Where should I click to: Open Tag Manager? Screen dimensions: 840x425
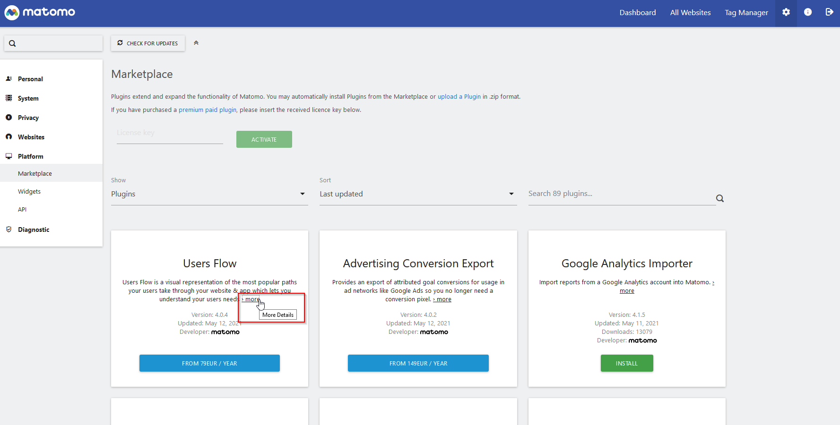pyautogui.click(x=746, y=13)
